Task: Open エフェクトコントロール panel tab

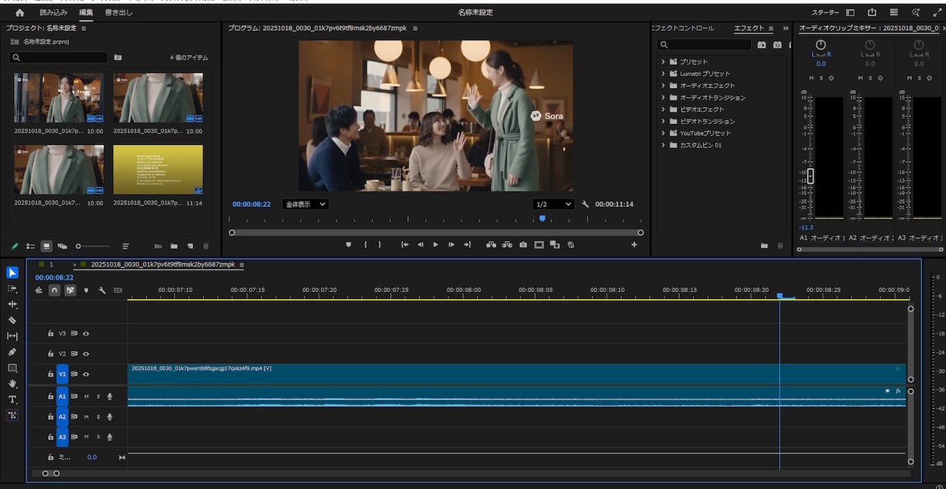Action: pos(683,29)
